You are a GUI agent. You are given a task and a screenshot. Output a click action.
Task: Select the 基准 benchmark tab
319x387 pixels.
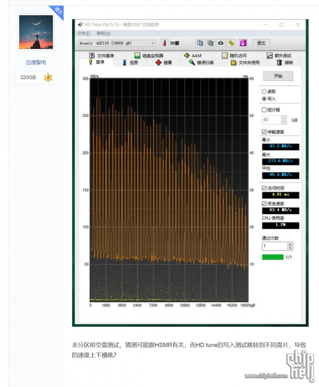(97, 62)
